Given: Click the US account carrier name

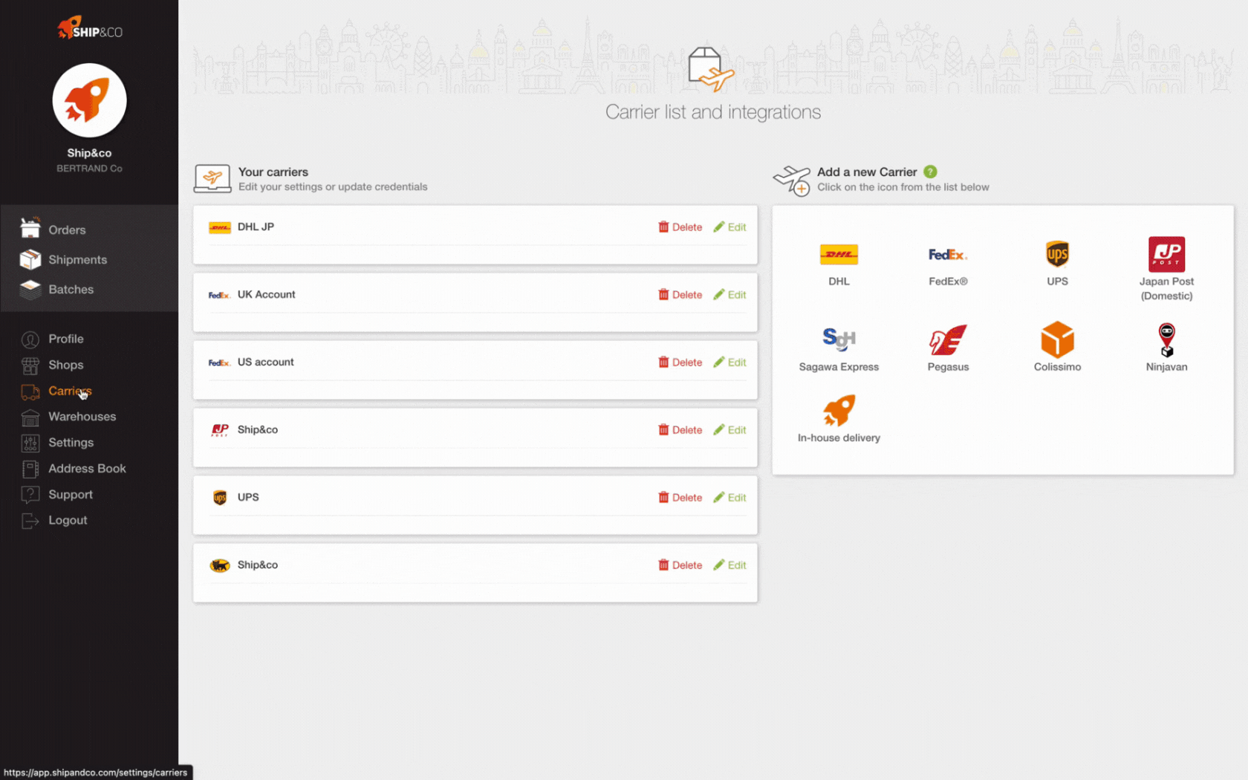Looking at the screenshot, I should click(265, 362).
